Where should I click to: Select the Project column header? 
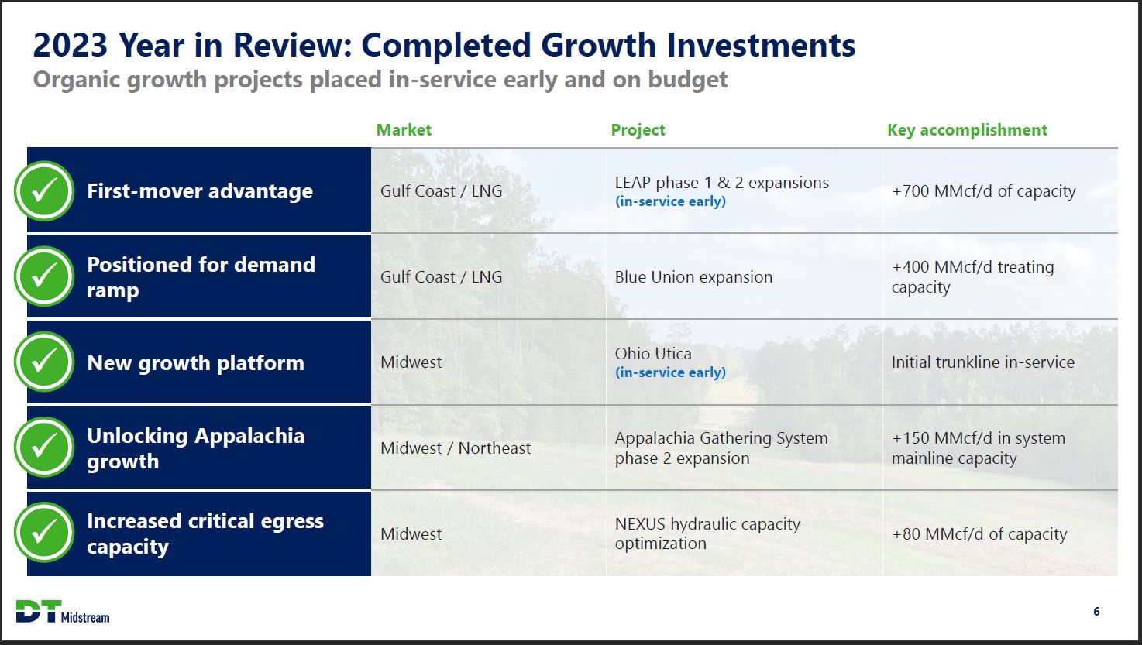(x=638, y=130)
